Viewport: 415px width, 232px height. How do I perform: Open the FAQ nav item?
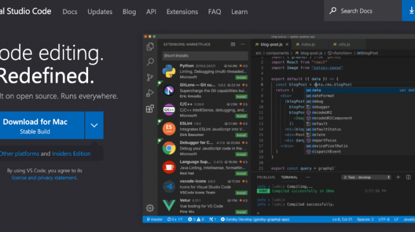click(214, 12)
